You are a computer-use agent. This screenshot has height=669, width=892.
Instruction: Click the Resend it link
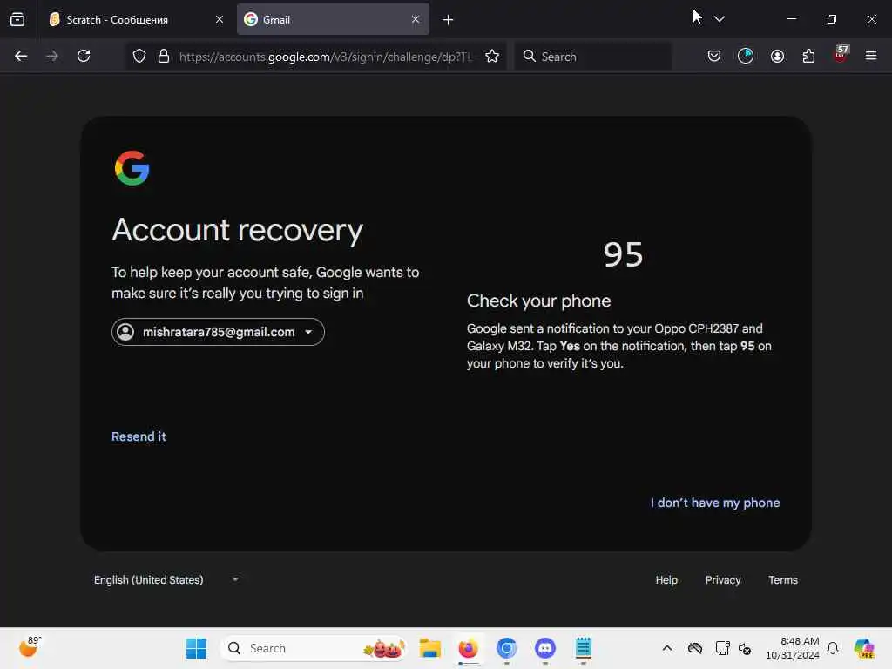[x=139, y=436]
